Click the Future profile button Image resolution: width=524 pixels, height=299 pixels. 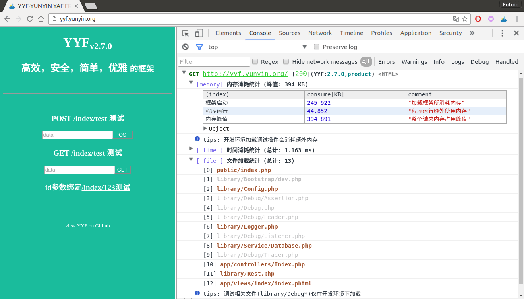point(510,4)
